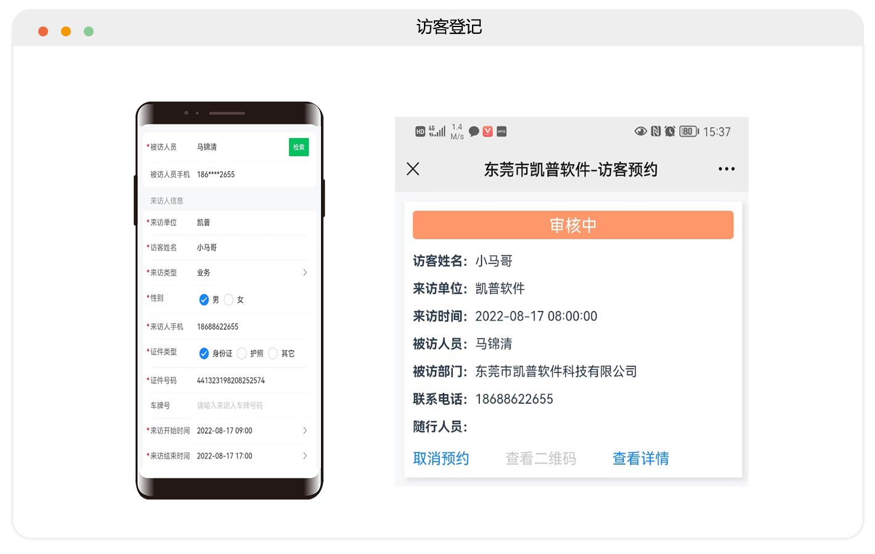Choose 护照 as the ID type
The height and width of the screenshot is (554, 875).
(242, 353)
